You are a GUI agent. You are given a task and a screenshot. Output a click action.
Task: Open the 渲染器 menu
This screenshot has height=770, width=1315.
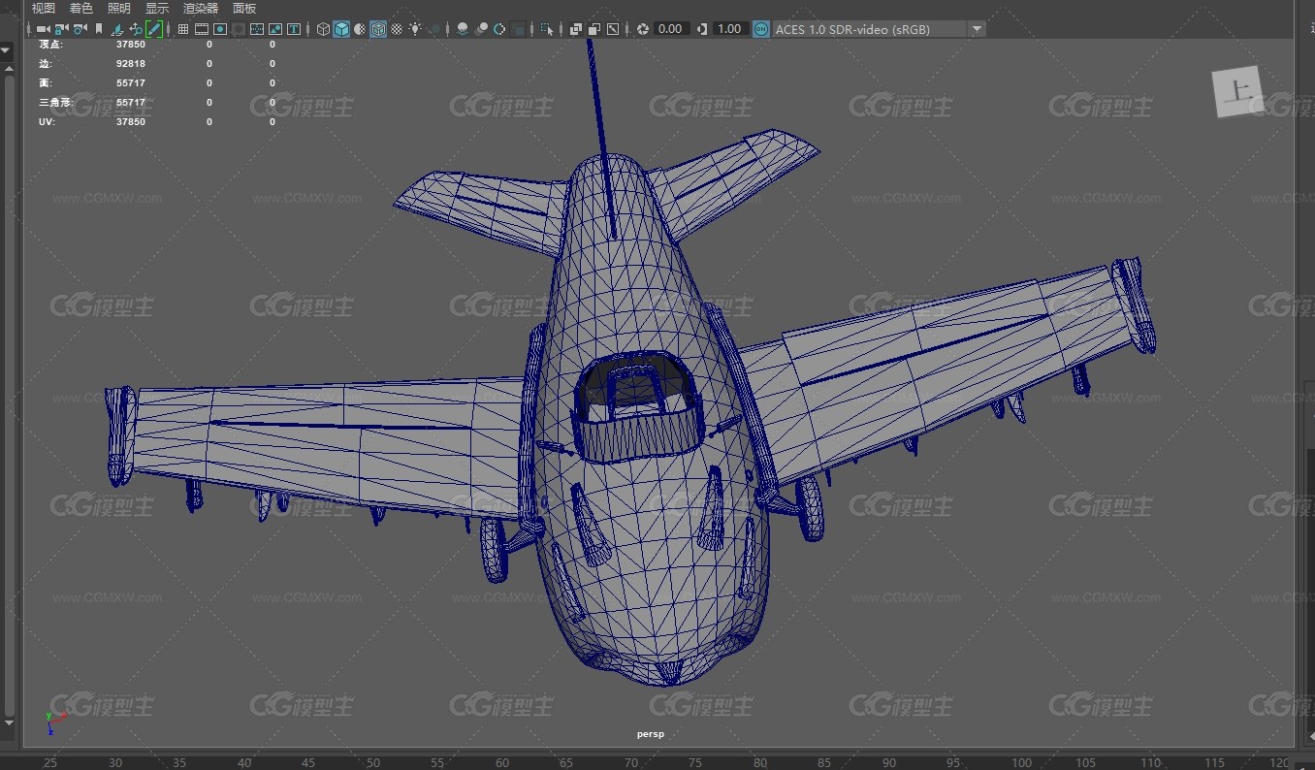click(x=201, y=9)
